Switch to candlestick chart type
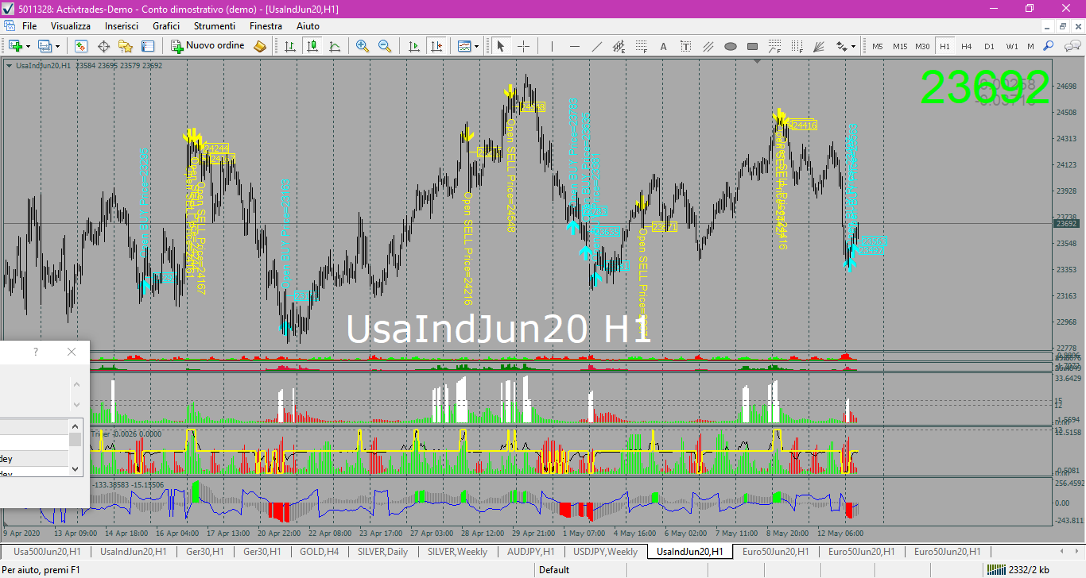The height and width of the screenshot is (578, 1086). [x=312, y=46]
